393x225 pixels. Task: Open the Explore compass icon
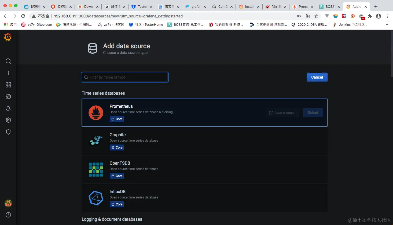8,97
